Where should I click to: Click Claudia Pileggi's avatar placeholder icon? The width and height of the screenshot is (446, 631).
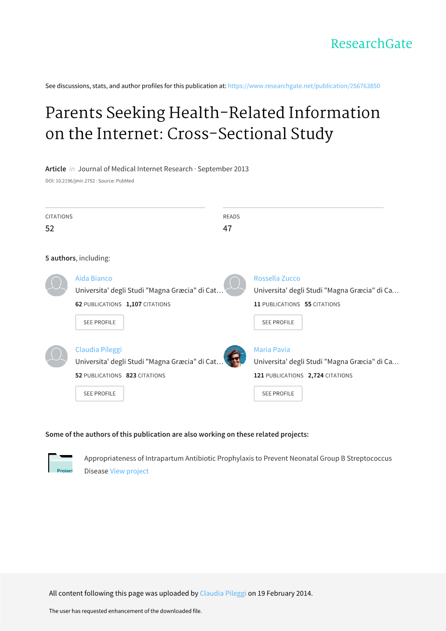(x=56, y=356)
